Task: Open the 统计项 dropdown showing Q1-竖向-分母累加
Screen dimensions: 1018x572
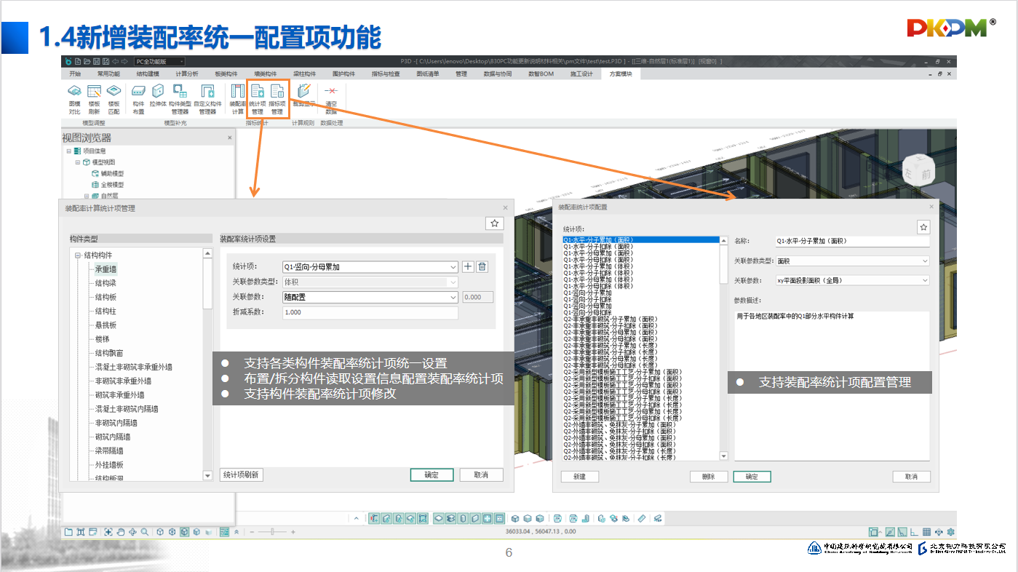Action: [x=453, y=267]
